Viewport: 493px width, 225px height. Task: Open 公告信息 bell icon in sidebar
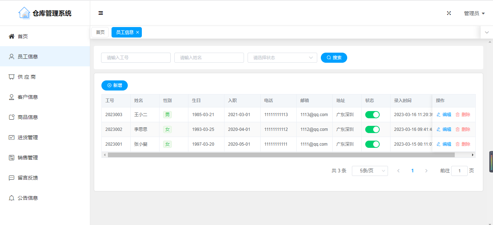click(x=12, y=198)
